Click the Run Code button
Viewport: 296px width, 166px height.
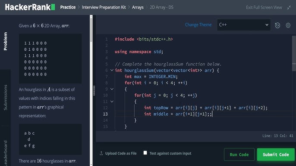click(239, 154)
